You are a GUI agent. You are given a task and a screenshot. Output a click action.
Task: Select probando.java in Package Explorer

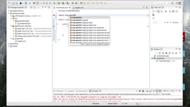click(x=25, y=23)
